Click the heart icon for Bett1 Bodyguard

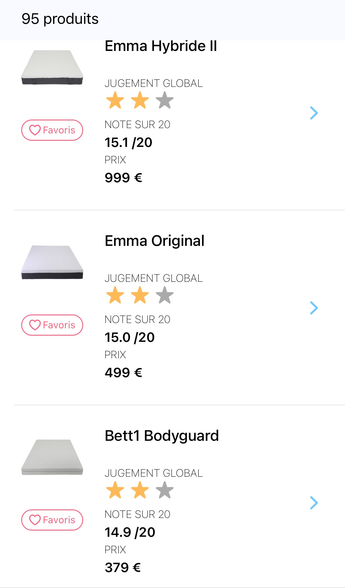[x=35, y=520]
